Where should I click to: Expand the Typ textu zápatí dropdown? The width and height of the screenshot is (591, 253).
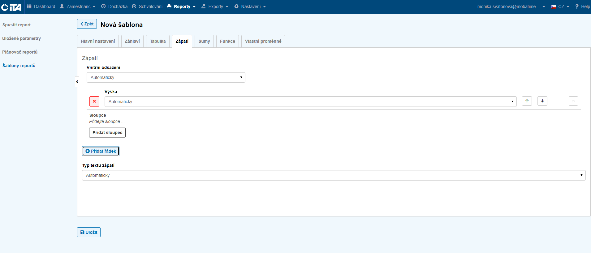(334, 175)
